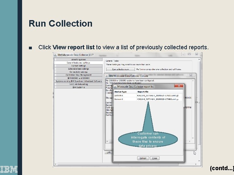Click Console vertical scrollbar down arrow

(x=193, y=138)
